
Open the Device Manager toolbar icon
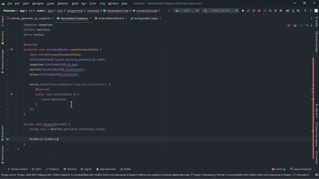point(293,10)
